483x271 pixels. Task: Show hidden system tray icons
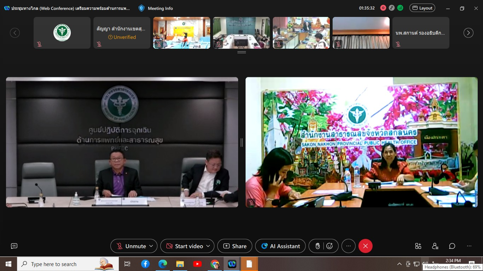click(x=399, y=264)
